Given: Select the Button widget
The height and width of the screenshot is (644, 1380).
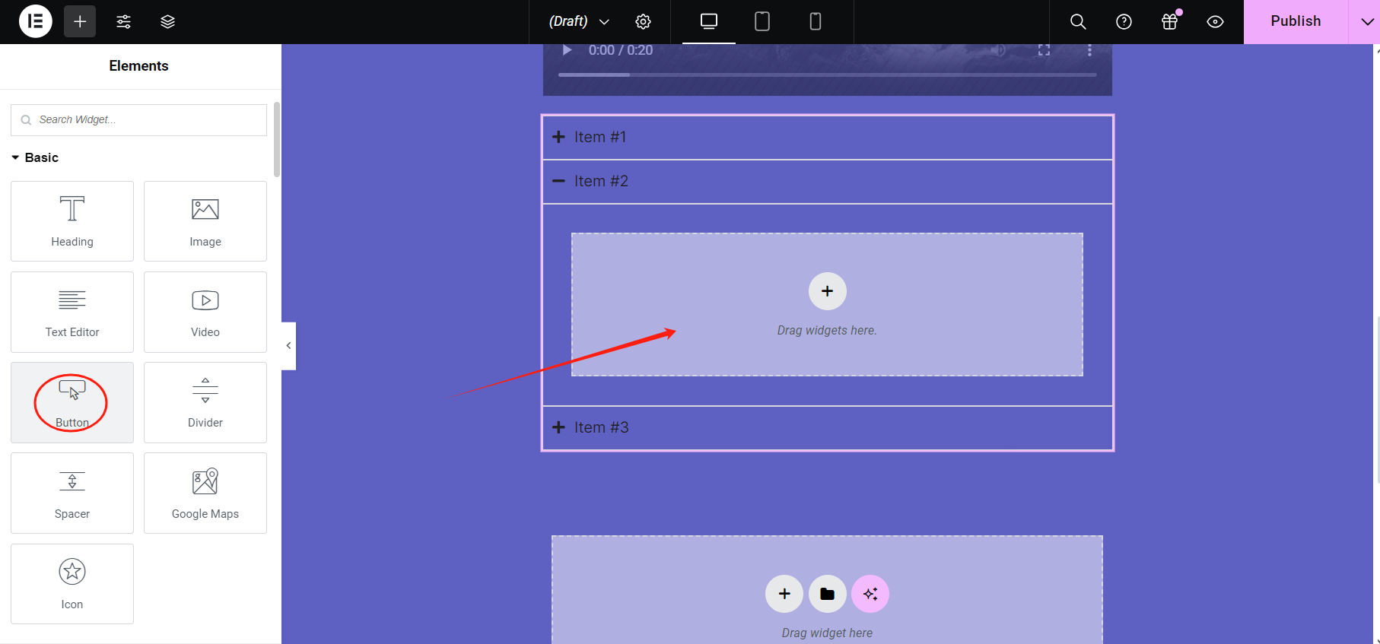Looking at the screenshot, I should [72, 402].
